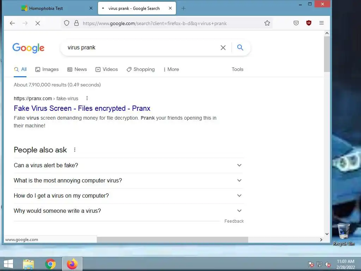Click the taskbar clock showing 11:03 AM

[345, 264]
